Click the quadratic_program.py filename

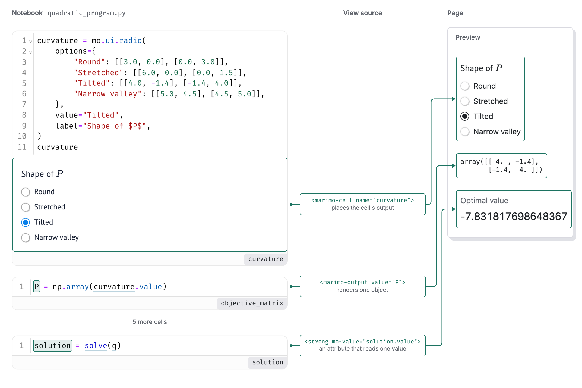[x=87, y=13]
